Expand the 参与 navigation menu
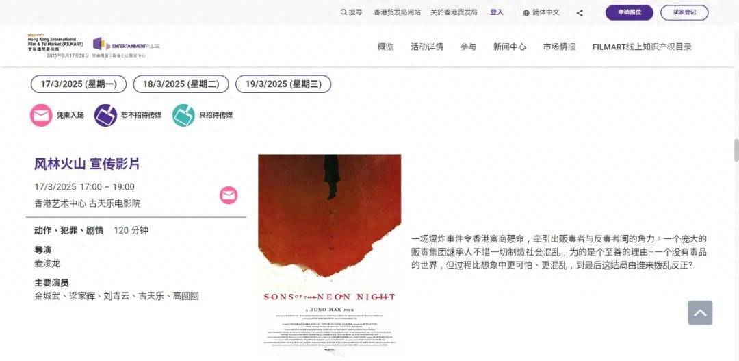Screen dimensions: 739x361 468,47
